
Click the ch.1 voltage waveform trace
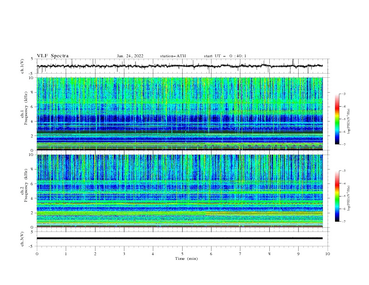pos(179,66)
